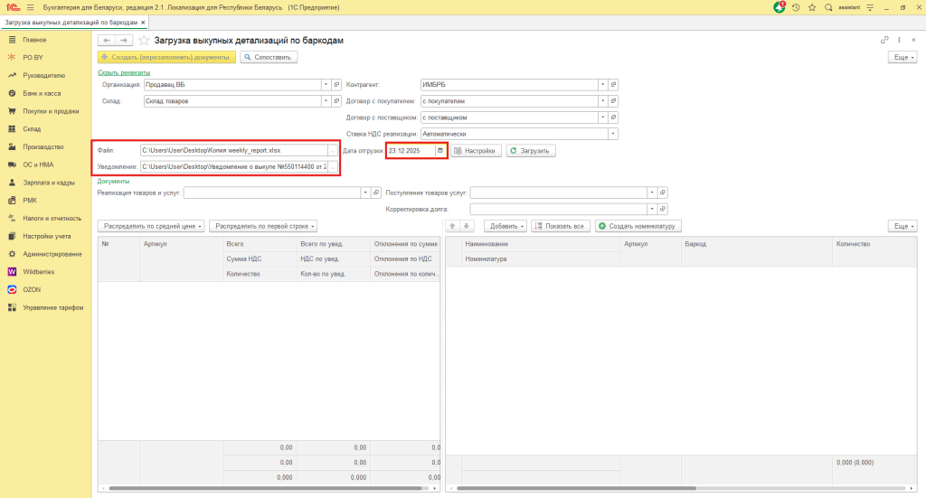Image resolution: width=926 pixels, height=498 pixels.
Task: Click the favorites star in title bar
Action: tap(812, 7)
